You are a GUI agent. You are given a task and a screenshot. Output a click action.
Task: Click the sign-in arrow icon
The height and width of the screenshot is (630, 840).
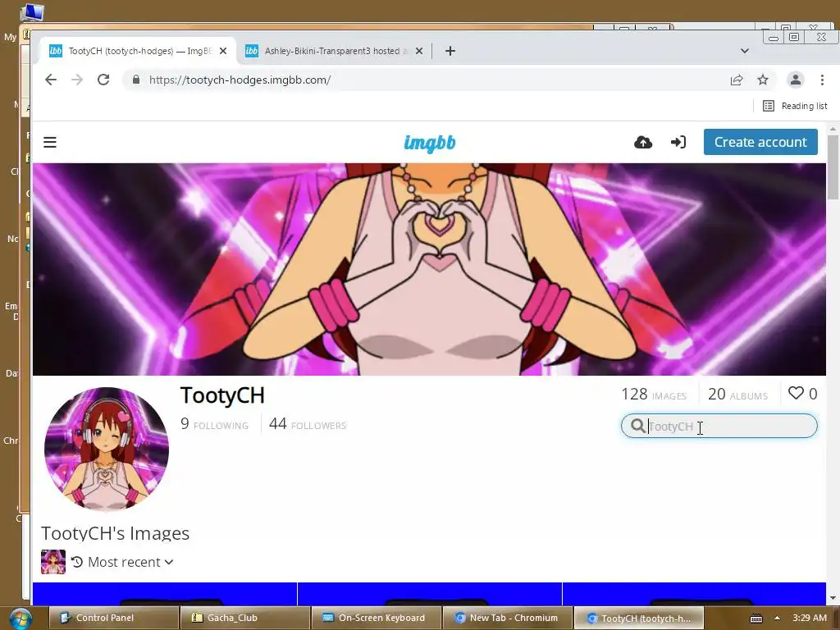(678, 142)
